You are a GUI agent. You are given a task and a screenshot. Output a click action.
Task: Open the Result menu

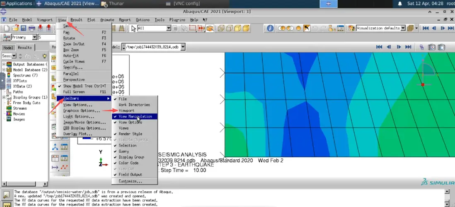tap(76, 20)
